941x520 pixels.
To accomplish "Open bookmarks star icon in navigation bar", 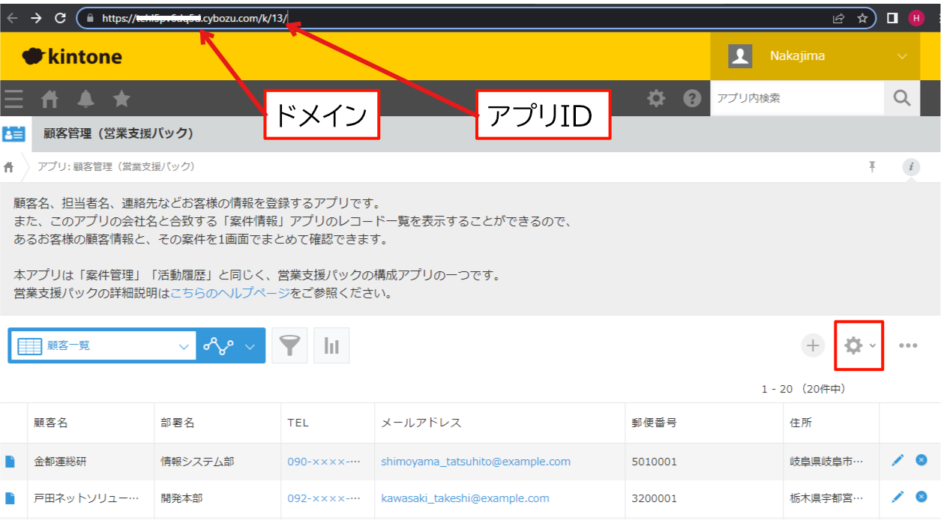I will (121, 98).
